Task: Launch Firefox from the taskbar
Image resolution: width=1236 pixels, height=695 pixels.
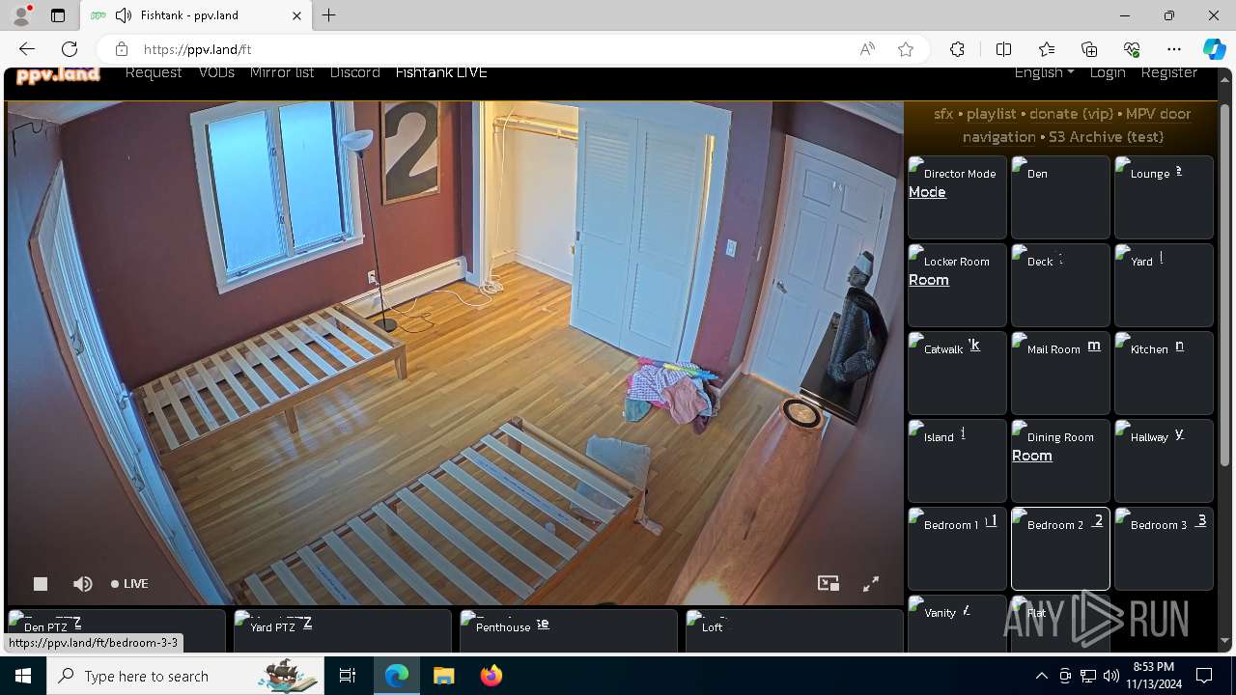Action: click(x=492, y=676)
